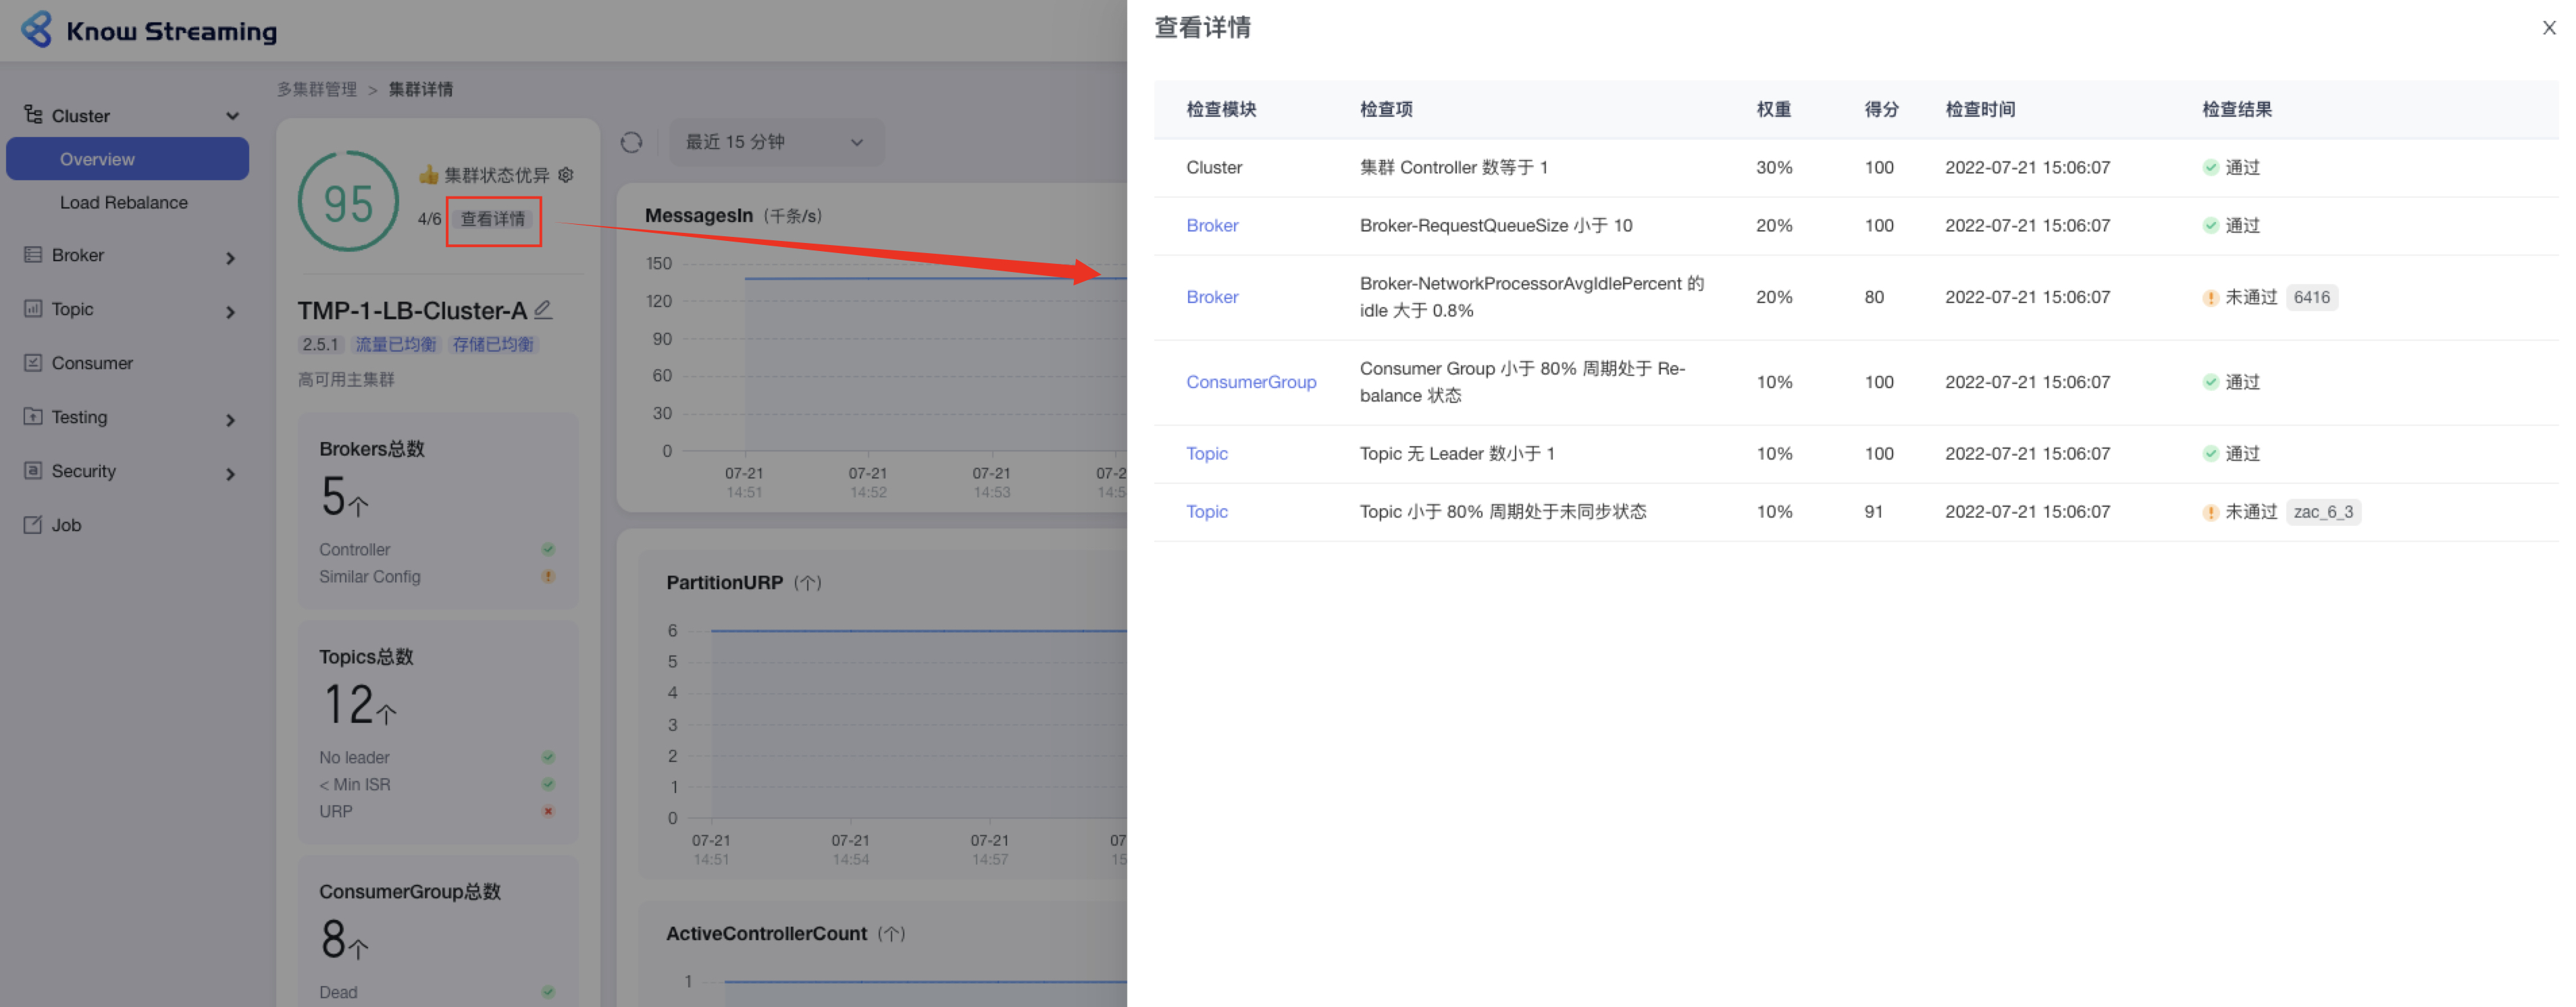
Task: Expand the Broker sidebar menu
Action: click(x=230, y=256)
